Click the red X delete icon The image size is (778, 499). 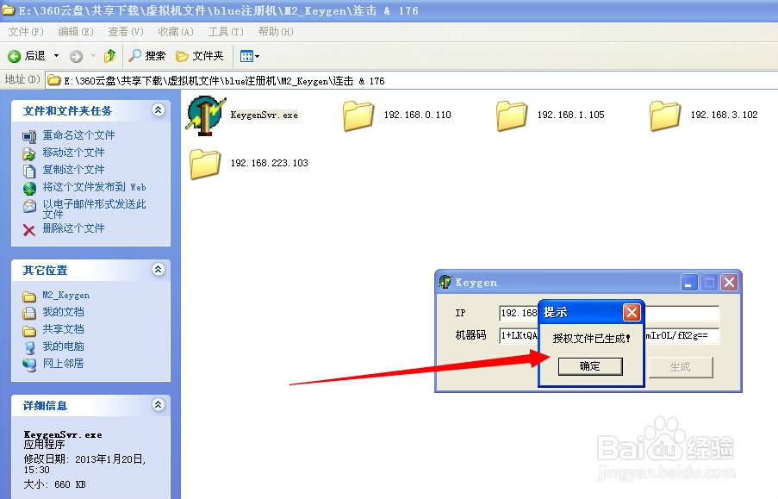(x=29, y=230)
